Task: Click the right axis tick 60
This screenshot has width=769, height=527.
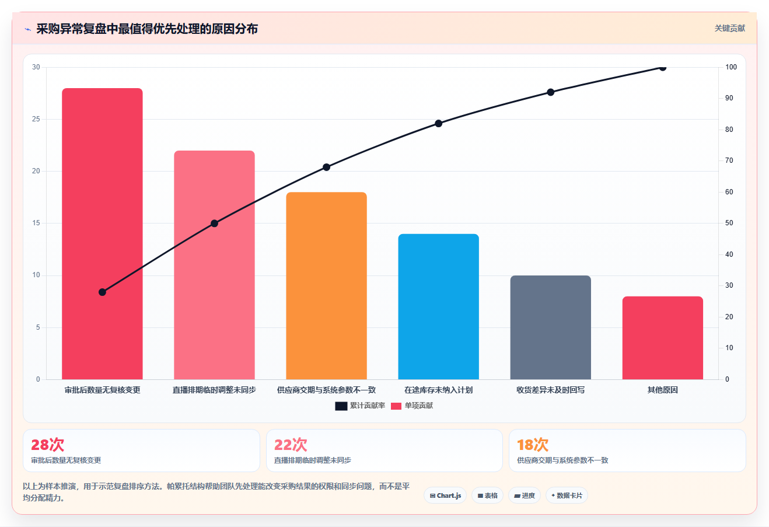Action: click(729, 192)
